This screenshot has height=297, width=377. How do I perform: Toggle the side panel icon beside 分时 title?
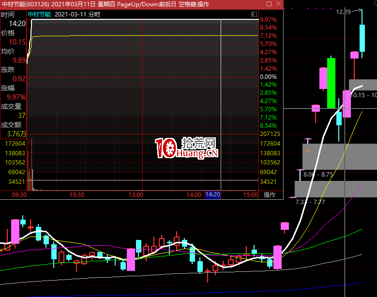click(x=254, y=14)
